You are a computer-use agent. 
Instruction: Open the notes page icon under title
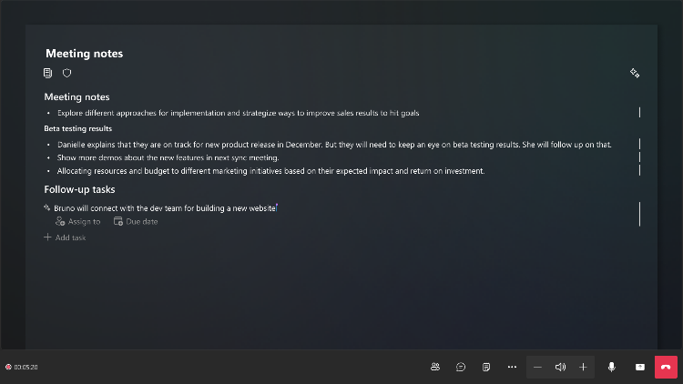(x=47, y=73)
